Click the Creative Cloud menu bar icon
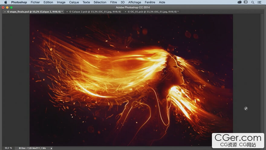The height and width of the screenshot is (150, 266). click(239, 2)
